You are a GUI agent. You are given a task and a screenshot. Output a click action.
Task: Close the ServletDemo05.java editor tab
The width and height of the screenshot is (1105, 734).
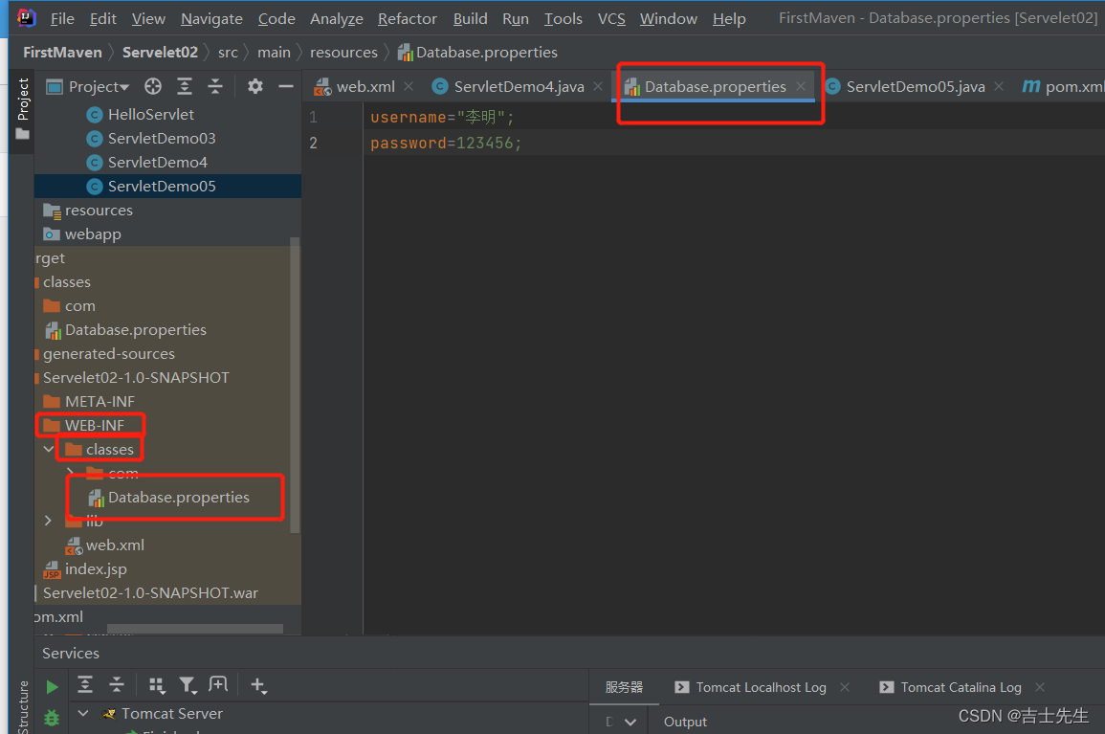pos(999,86)
